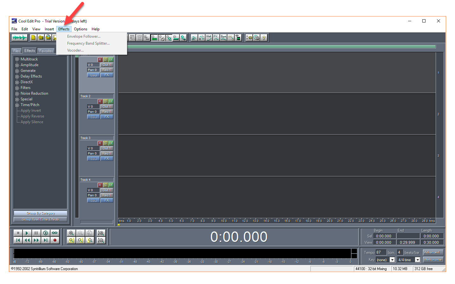Expand the Generate tree node
The image size is (455, 284).
pyautogui.click(x=17, y=71)
